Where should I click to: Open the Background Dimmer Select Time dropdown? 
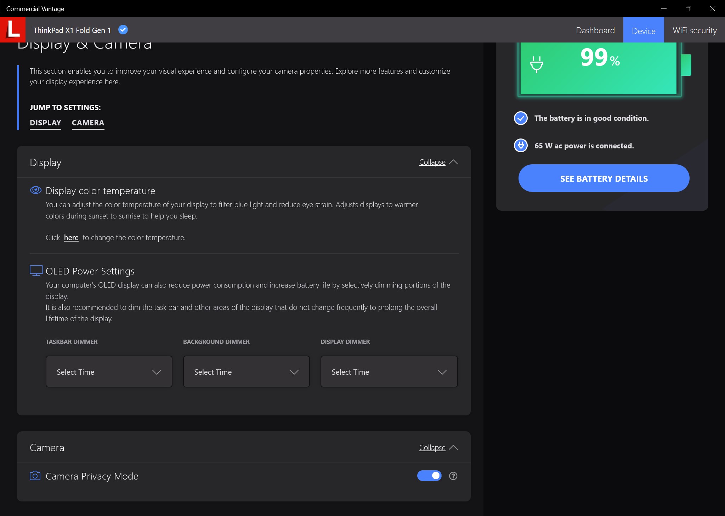pyautogui.click(x=246, y=372)
